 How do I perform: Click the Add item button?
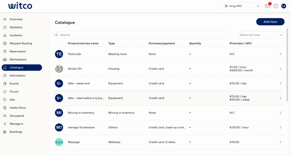pyautogui.click(x=270, y=22)
